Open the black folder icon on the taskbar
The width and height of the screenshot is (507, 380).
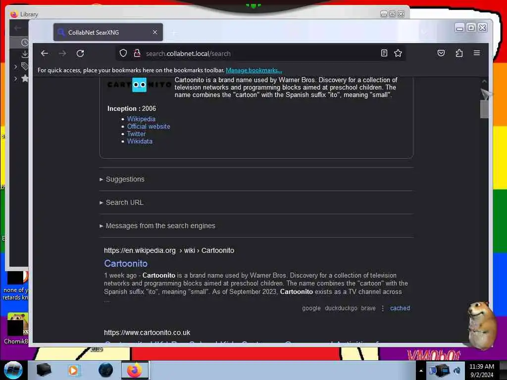pyautogui.click(x=44, y=370)
